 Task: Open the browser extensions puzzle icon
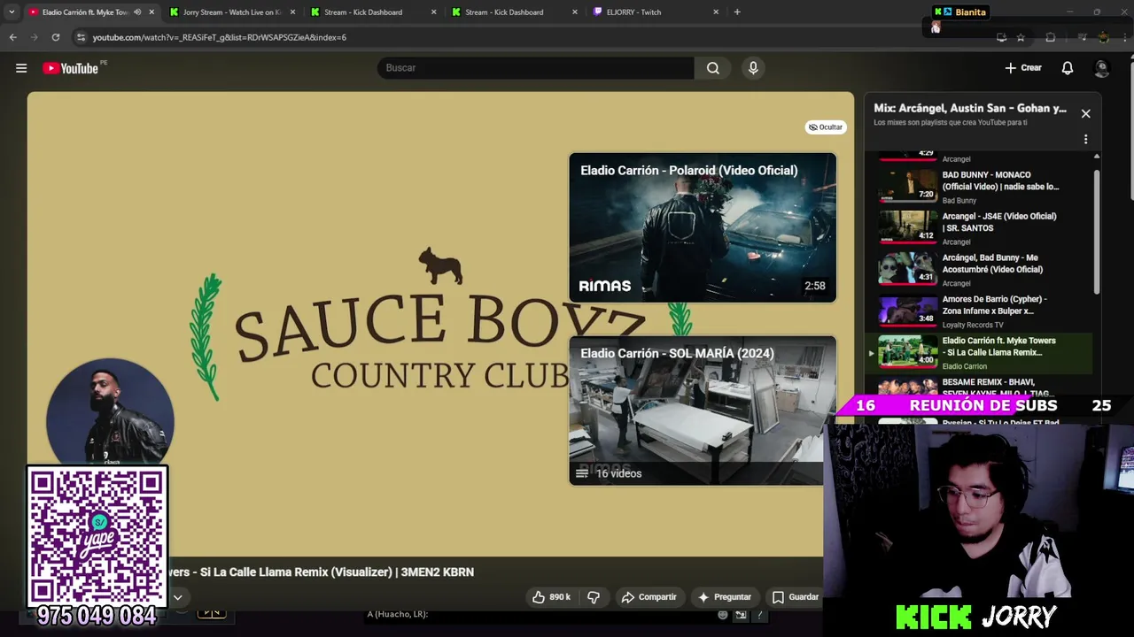pyautogui.click(x=1051, y=37)
